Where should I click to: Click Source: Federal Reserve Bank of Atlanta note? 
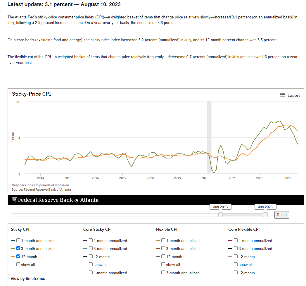point(42,189)
